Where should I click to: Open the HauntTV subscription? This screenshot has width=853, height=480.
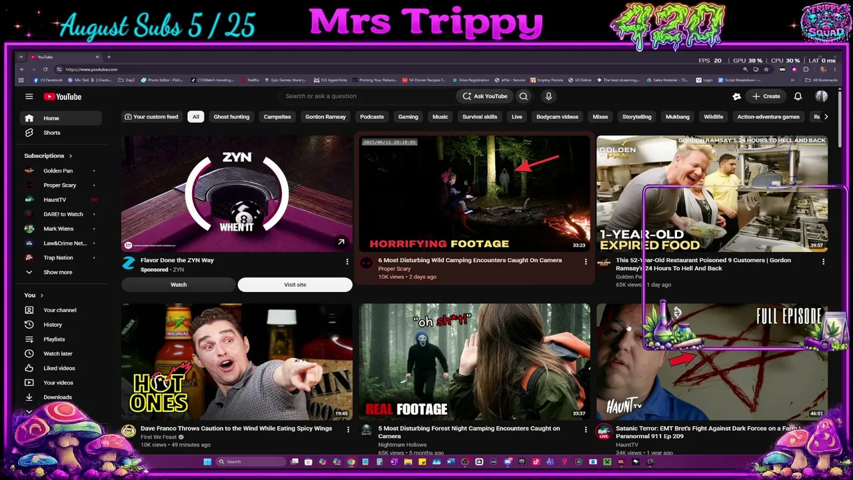click(x=60, y=200)
